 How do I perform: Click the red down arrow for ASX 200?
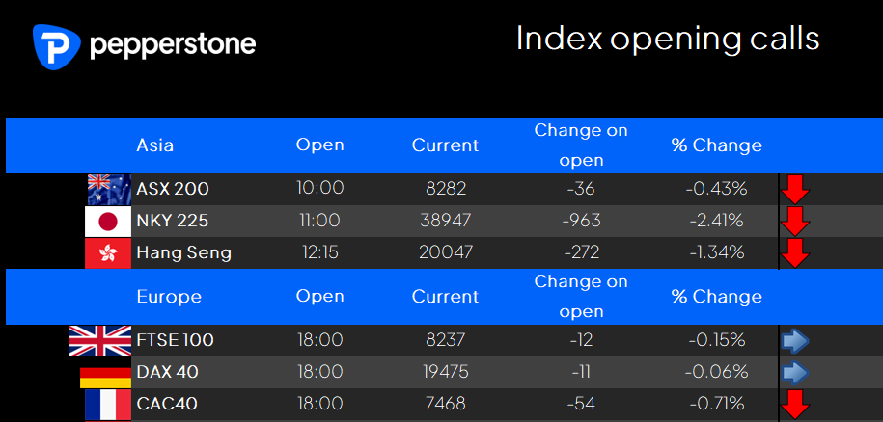[x=795, y=190]
